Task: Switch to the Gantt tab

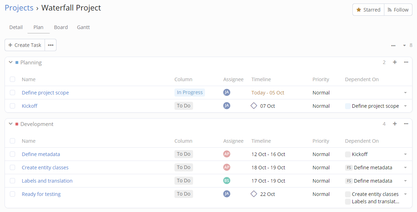Action: click(83, 27)
